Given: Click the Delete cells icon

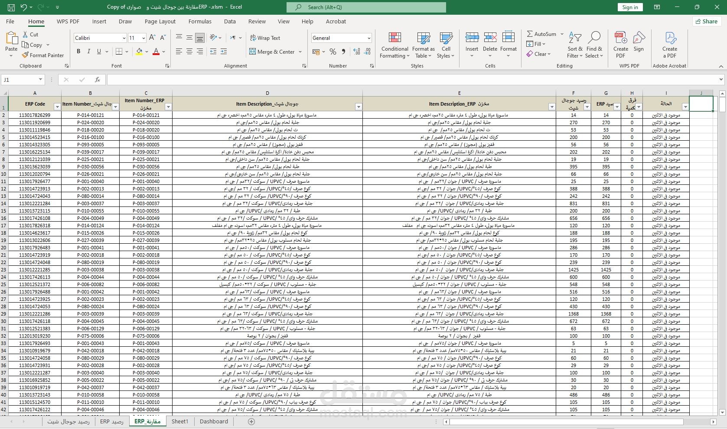Looking at the screenshot, I should 490,38.
